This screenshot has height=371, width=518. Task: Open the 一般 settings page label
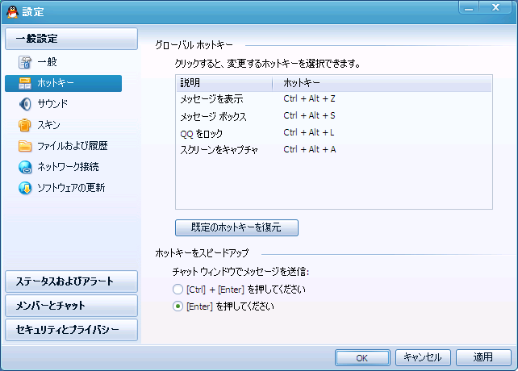[47, 62]
